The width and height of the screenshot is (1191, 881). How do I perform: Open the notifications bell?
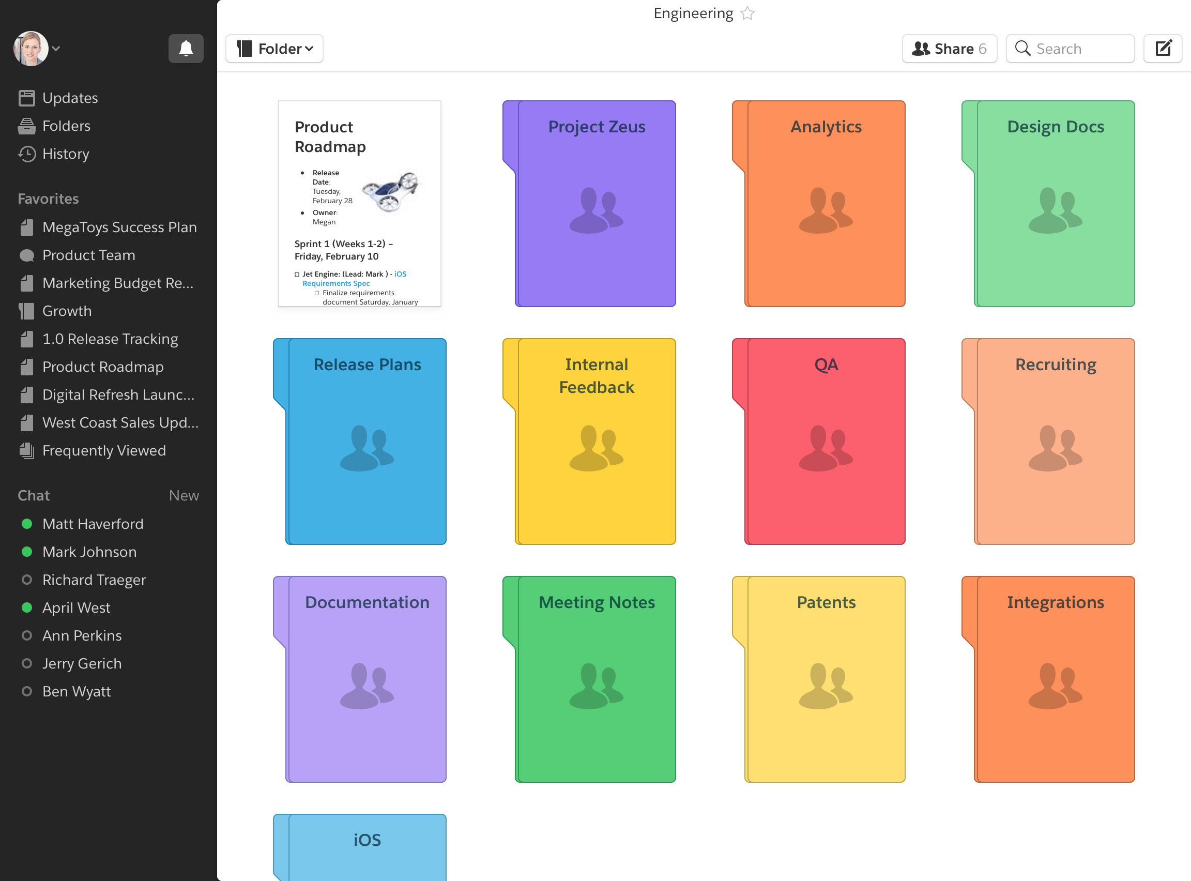coord(186,49)
